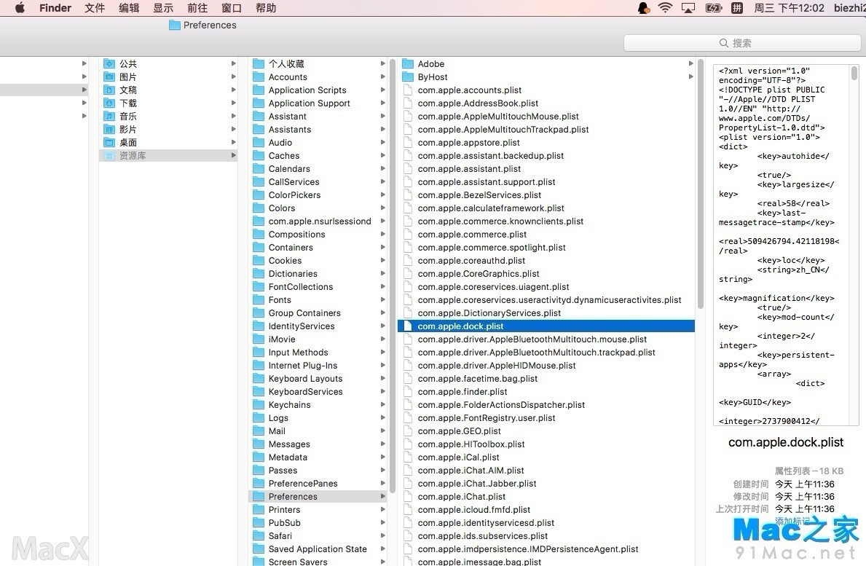Click the menu bar clock 周三 下午12:02

pyautogui.click(x=789, y=8)
